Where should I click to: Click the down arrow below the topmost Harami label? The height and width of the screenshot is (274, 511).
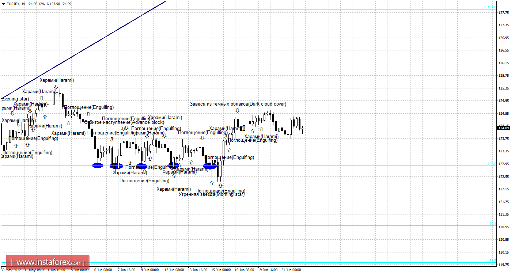click(56, 87)
